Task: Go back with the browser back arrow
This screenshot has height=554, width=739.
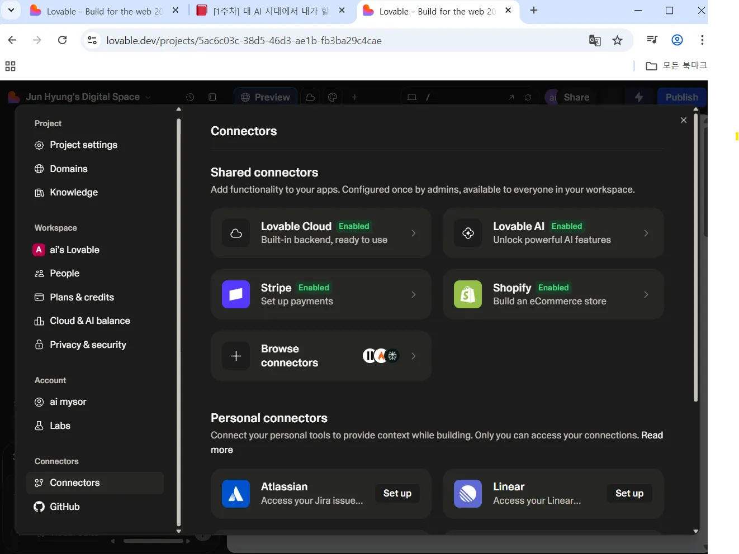Action: pos(12,40)
